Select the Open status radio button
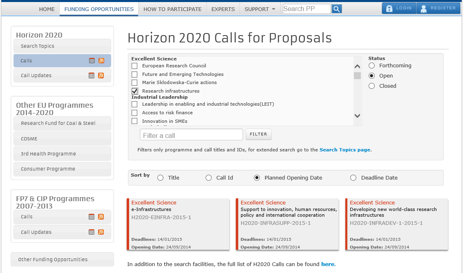 pyautogui.click(x=372, y=76)
